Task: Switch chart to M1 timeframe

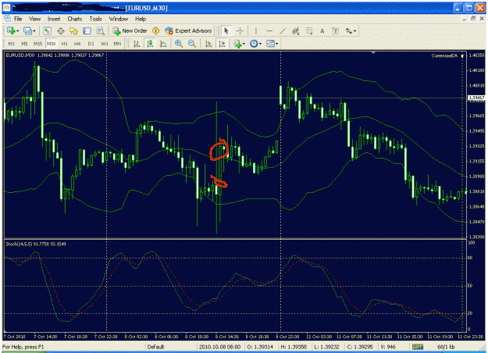Action: click(11, 44)
